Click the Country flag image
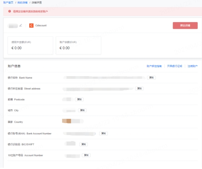This screenshot has width=202, height=169. tap(66, 121)
